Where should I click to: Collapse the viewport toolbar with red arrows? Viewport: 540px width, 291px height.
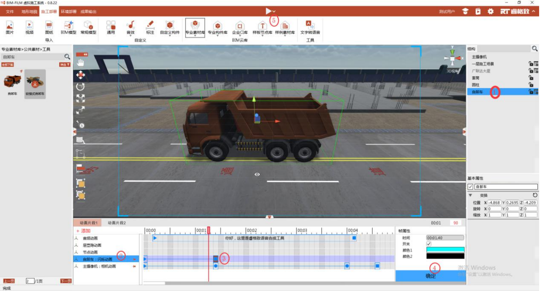click(82, 54)
